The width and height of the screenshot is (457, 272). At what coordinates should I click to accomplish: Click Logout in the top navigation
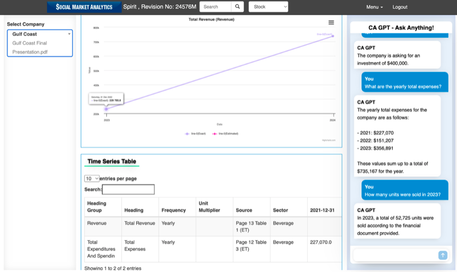pos(400,7)
